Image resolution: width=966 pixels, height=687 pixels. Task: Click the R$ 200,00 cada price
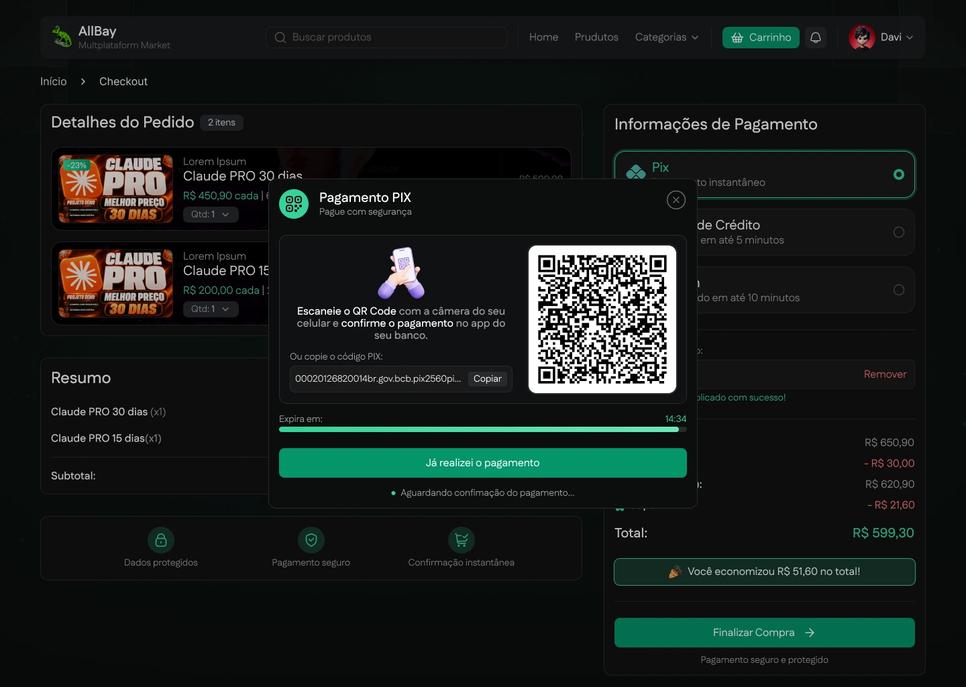pyautogui.click(x=221, y=290)
